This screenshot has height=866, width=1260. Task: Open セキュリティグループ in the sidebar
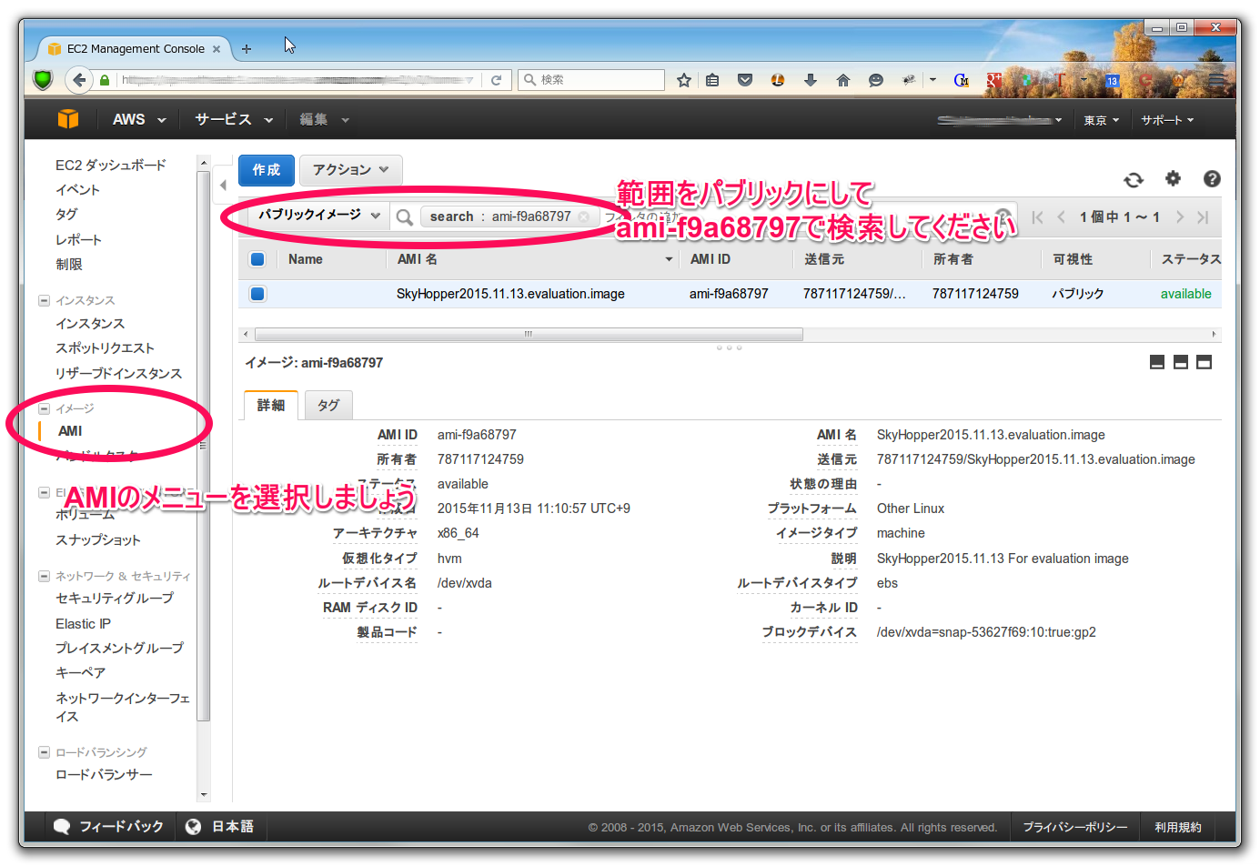coord(114,598)
